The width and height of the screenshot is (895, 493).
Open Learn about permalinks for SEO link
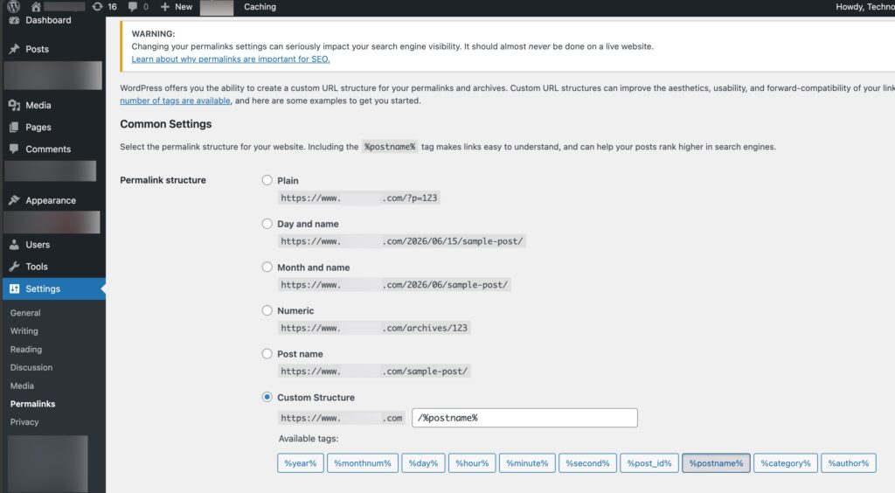pos(231,59)
